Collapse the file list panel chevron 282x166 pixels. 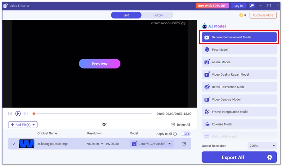tap(104, 124)
